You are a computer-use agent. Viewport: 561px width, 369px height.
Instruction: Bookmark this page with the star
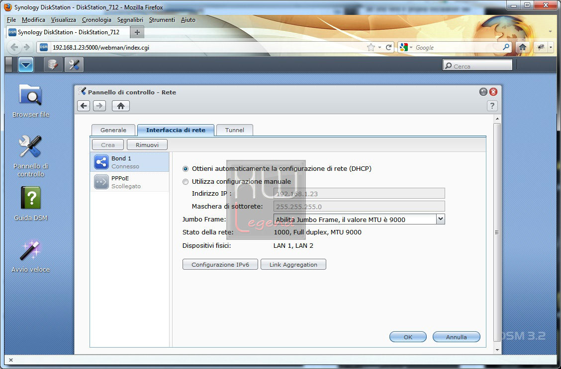371,48
